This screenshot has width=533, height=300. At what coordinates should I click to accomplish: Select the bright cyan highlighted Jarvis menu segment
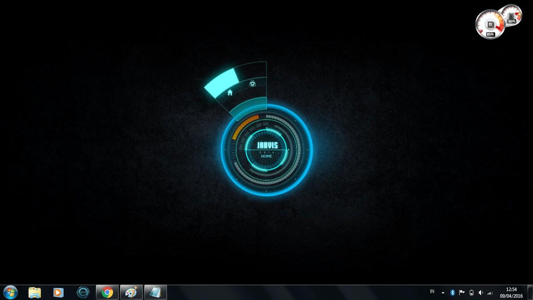click(x=222, y=84)
